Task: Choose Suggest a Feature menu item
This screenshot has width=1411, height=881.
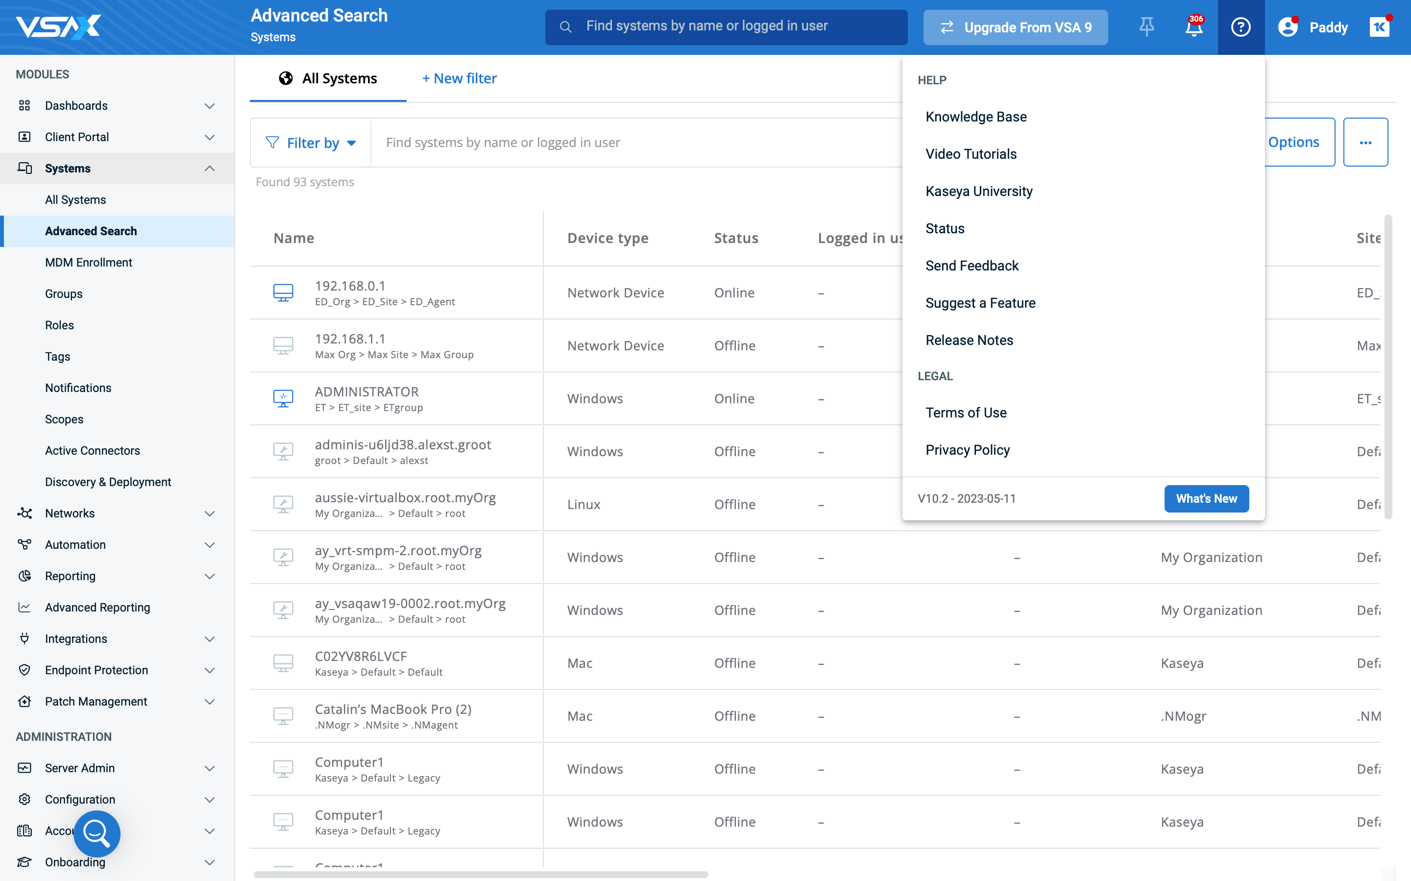Action: tap(980, 303)
